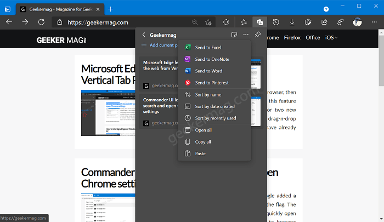Open Edge Settings and more menu
384x222 pixels.
click(x=374, y=22)
